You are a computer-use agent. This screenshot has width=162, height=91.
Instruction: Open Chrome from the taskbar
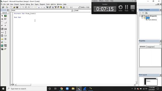[62, 89]
